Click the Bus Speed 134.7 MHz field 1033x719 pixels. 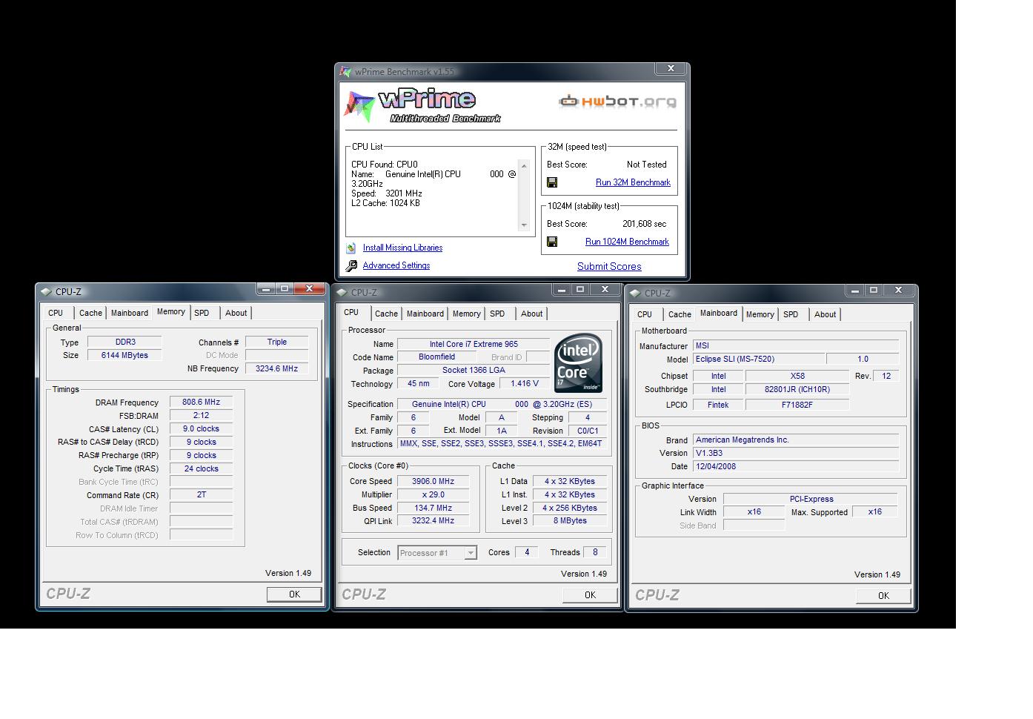point(433,508)
